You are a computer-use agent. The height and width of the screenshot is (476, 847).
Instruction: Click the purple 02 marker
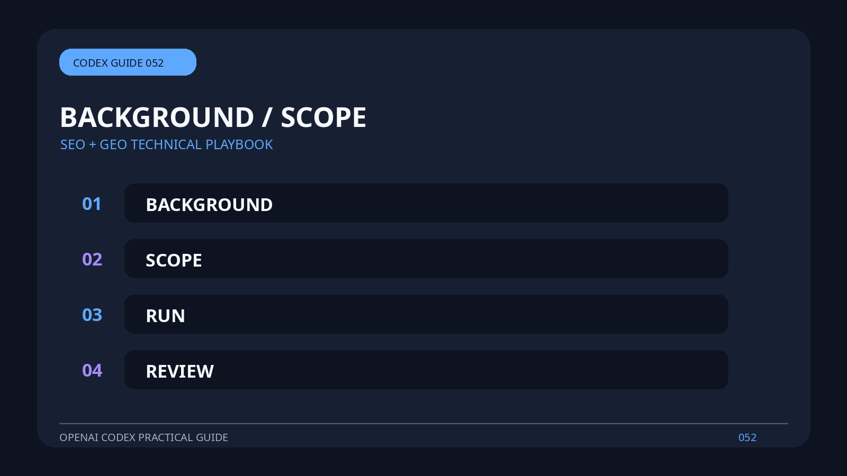(92, 260)
